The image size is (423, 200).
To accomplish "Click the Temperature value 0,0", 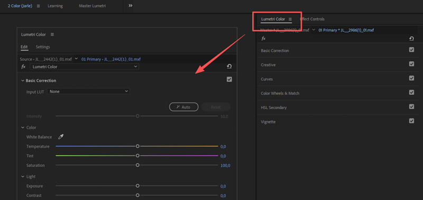I will pos(223,147).
